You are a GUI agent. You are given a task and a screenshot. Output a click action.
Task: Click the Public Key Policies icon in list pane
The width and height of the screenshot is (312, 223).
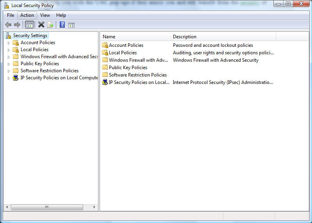click(105, 67)
